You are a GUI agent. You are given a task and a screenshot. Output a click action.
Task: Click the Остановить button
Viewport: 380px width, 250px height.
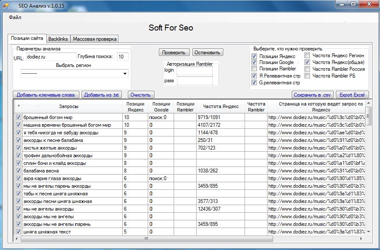point(208,53)
